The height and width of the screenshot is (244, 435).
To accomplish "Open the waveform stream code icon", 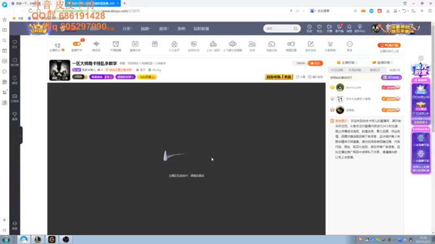I will (x=96, y=44).
